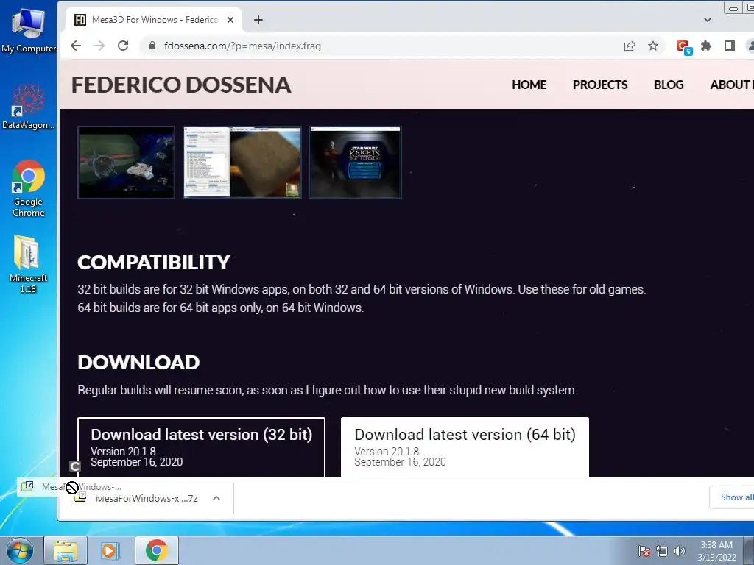Click the ABOUT navigation link

click(x=731, y=85)
